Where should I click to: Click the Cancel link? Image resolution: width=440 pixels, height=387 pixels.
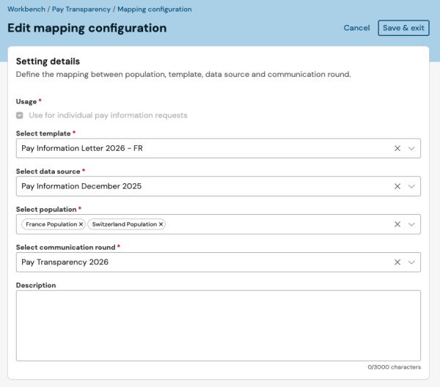356,28
